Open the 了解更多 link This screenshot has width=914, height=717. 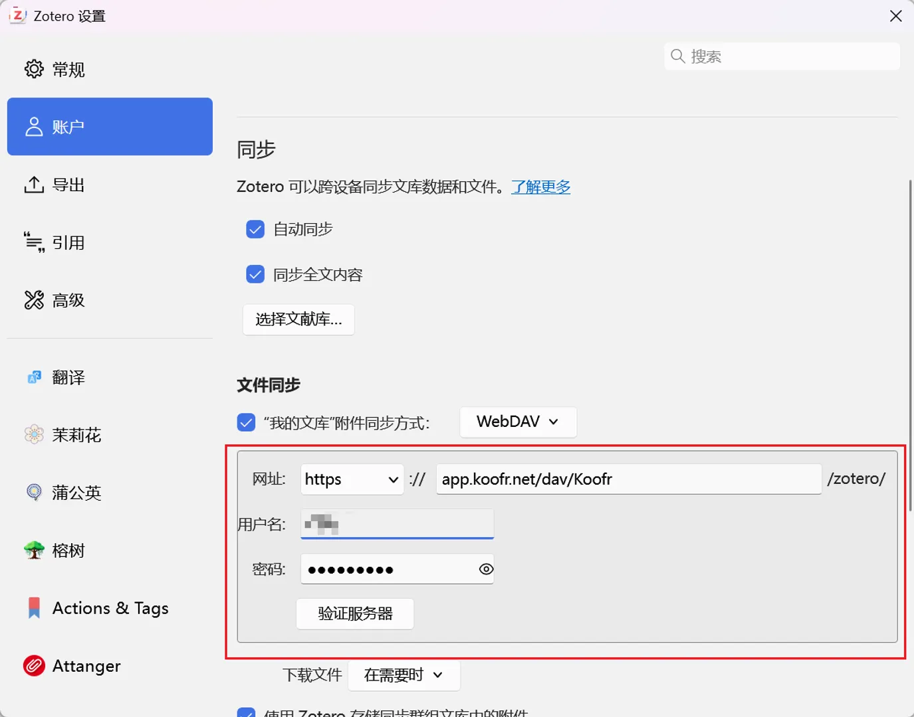(540, 187)
